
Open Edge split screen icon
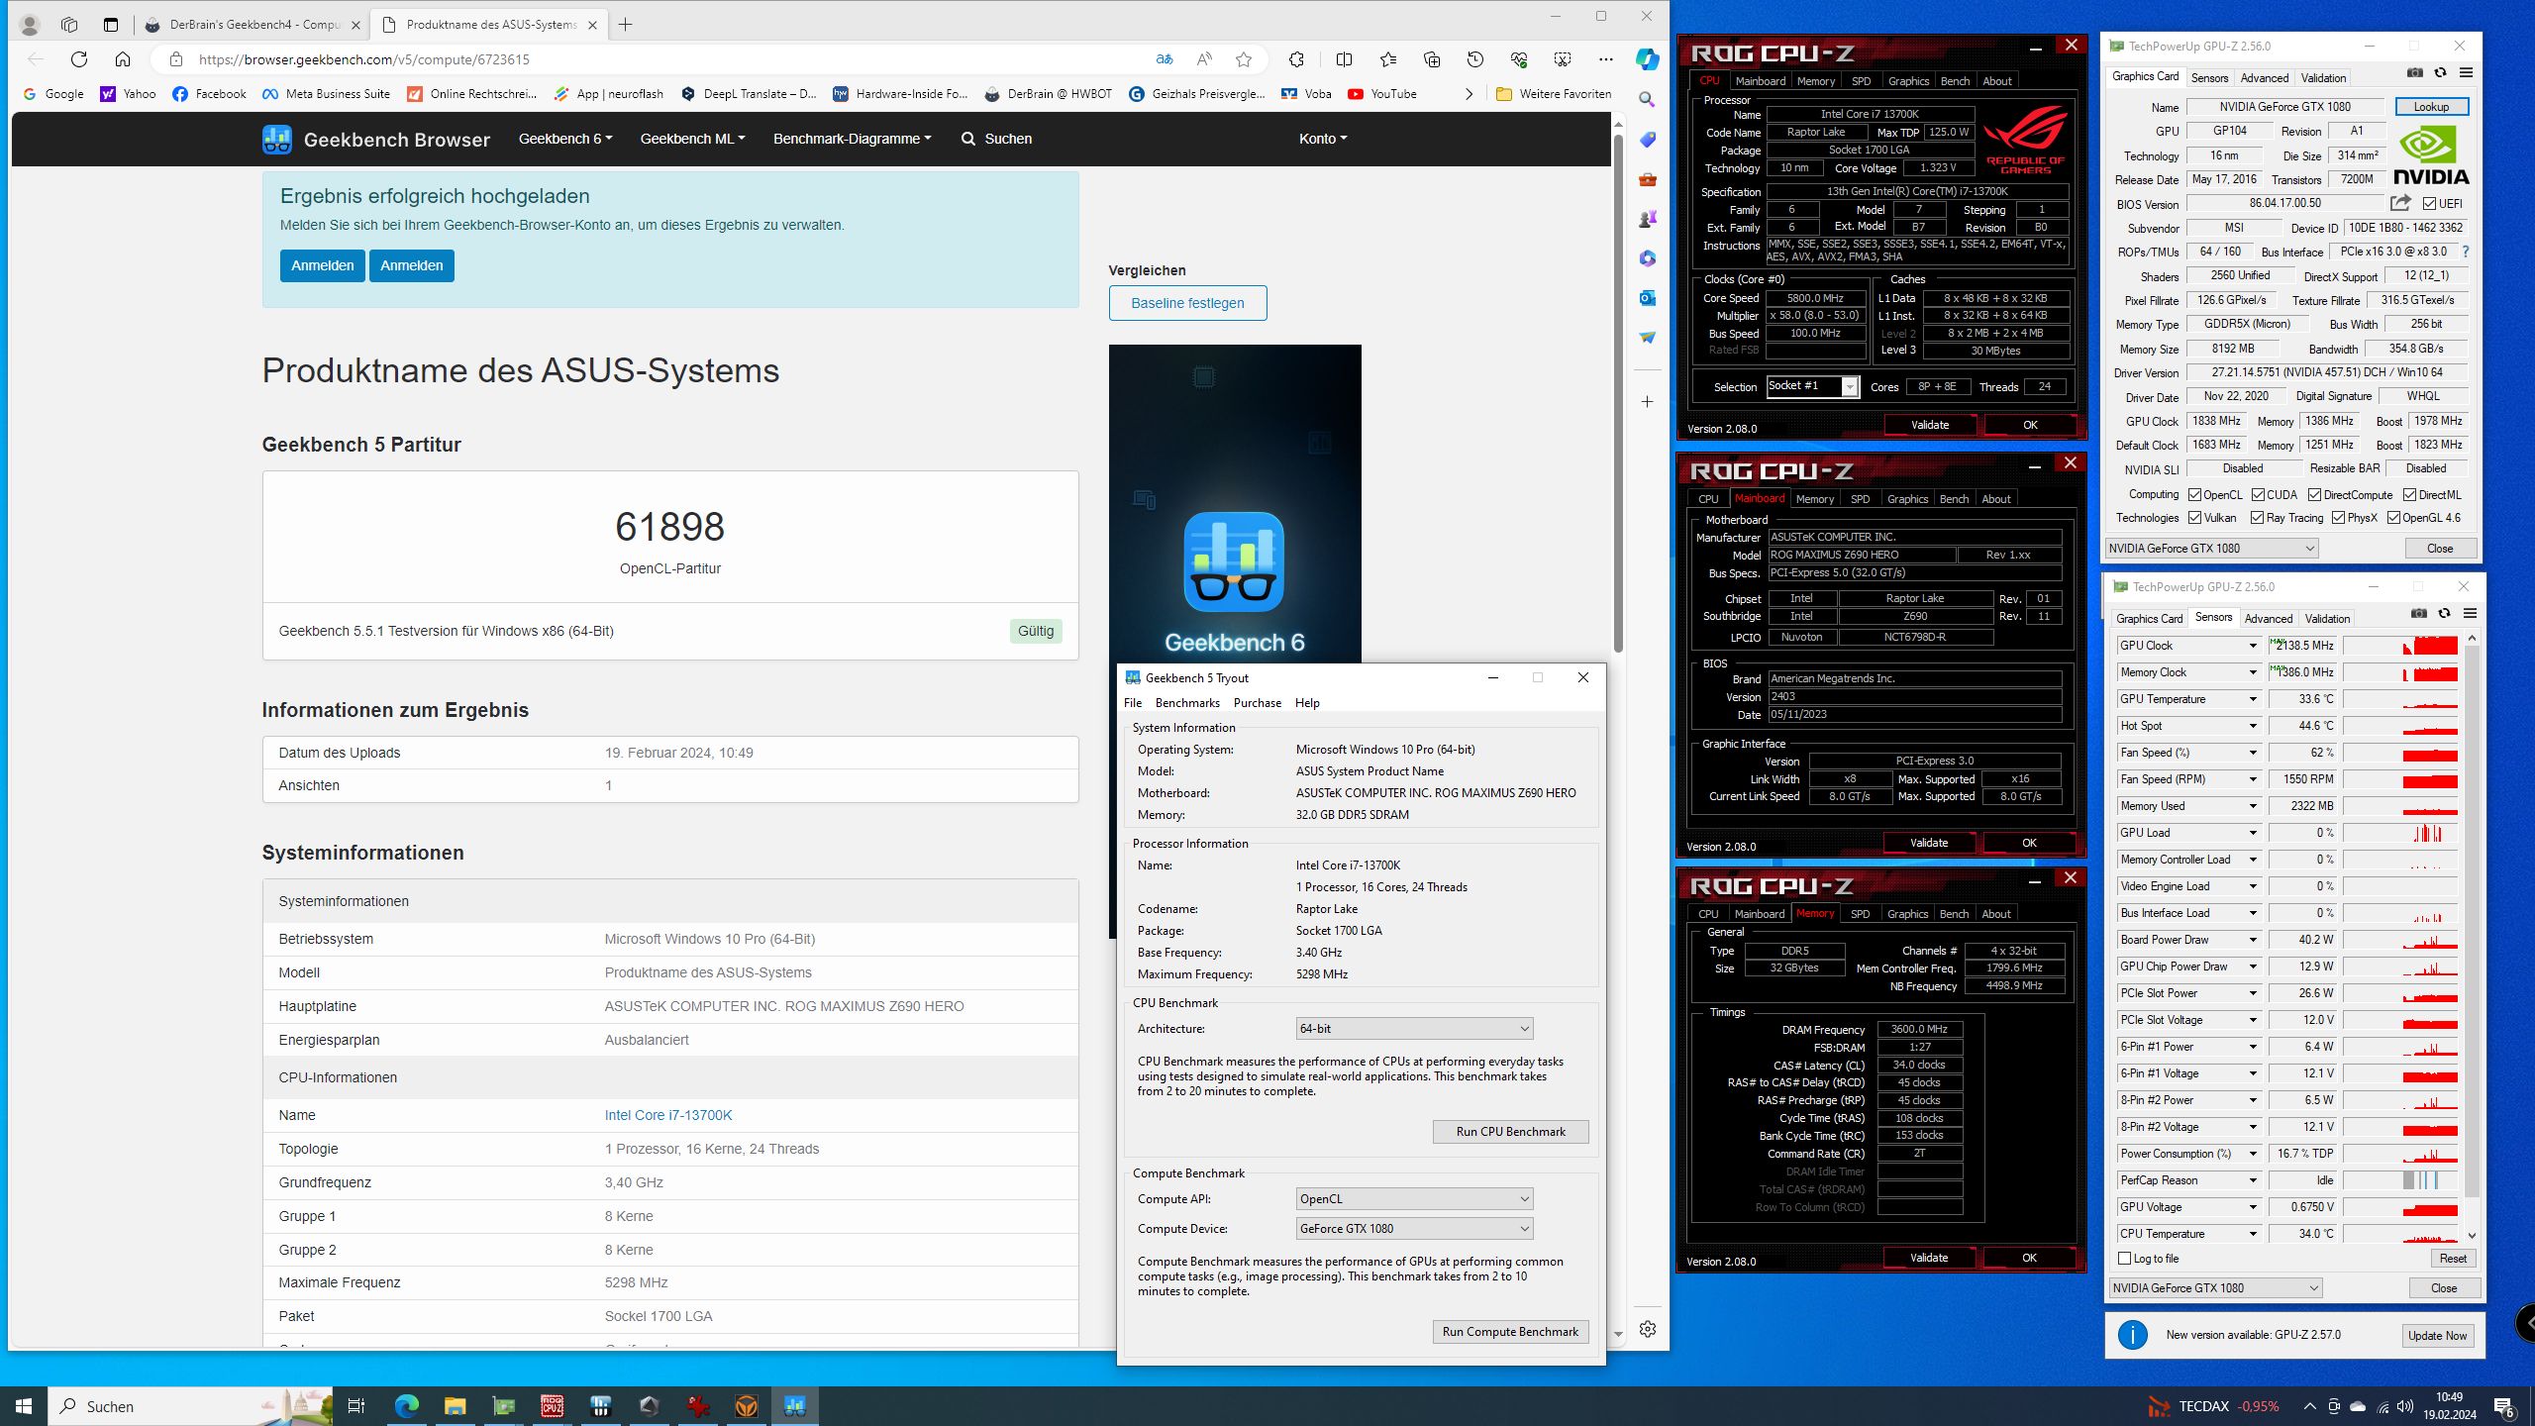click(x=1344, y=59)
